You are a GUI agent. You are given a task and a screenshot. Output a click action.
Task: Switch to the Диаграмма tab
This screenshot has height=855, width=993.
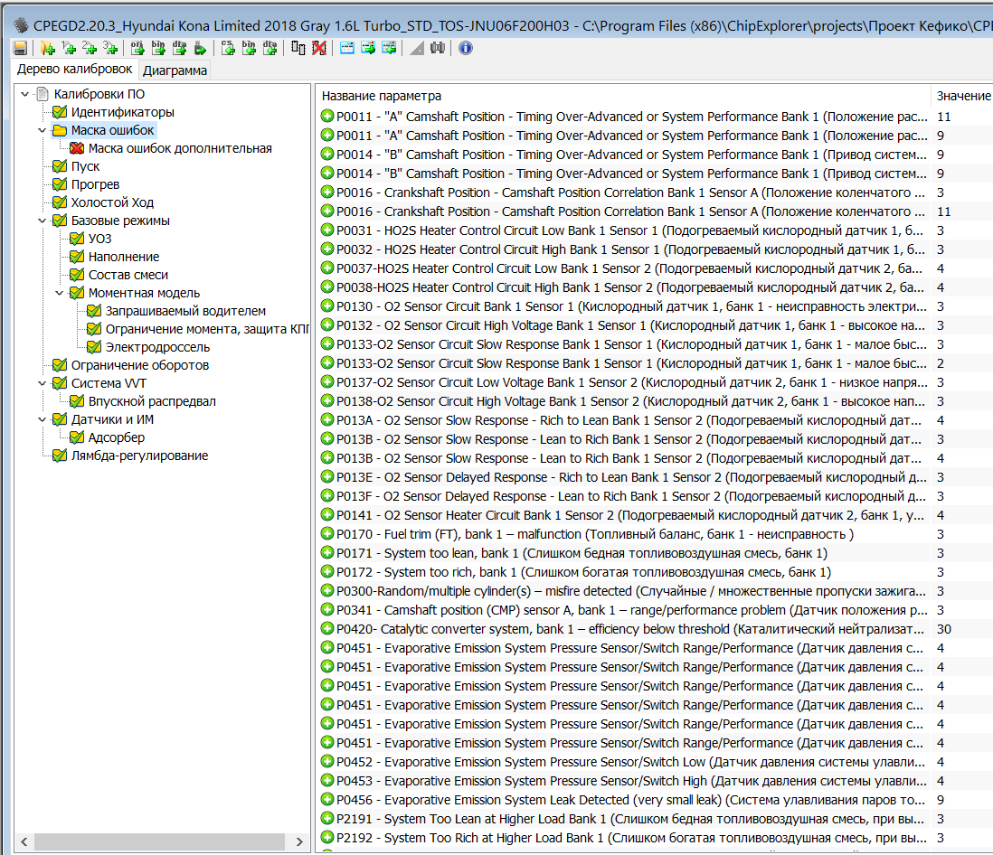click(x=175, y=70)
